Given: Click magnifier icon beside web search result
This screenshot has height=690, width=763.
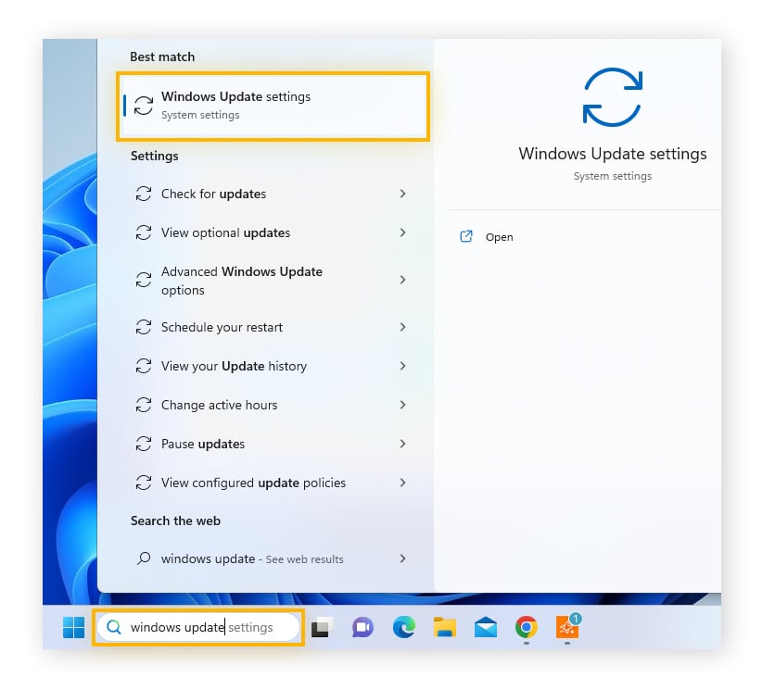Looking at the screenshot, I should (144, 558).
